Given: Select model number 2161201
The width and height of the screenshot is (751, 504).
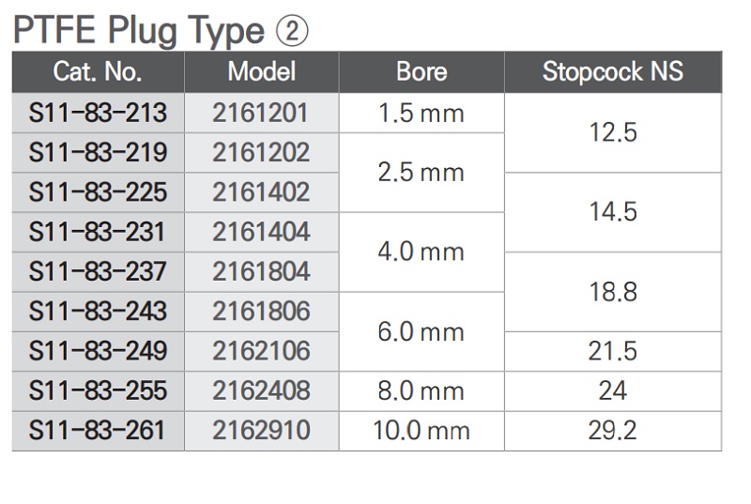Looking at the screenshot, I should coord(261,113).
